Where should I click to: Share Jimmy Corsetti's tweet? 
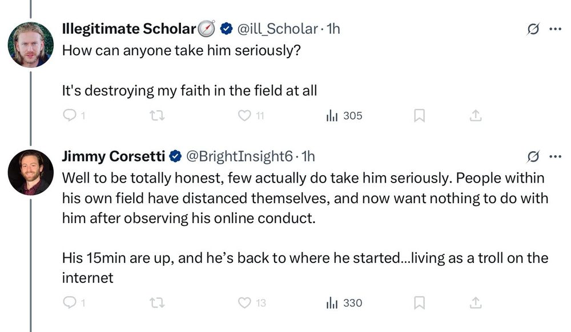[x=476, y=302]
